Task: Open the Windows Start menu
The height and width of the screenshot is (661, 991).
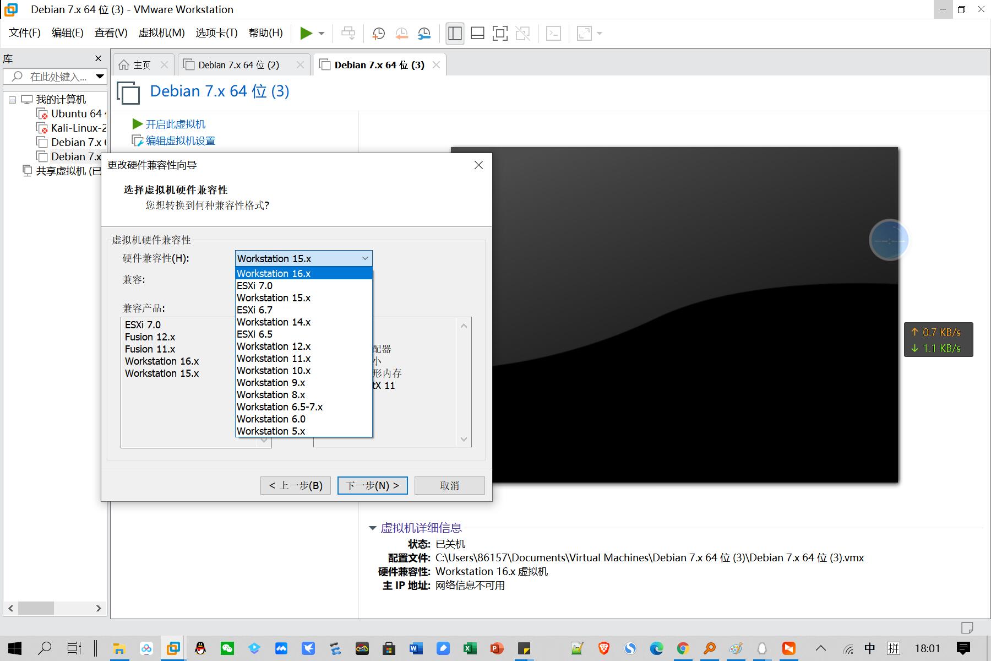Action: coord(15,648)
